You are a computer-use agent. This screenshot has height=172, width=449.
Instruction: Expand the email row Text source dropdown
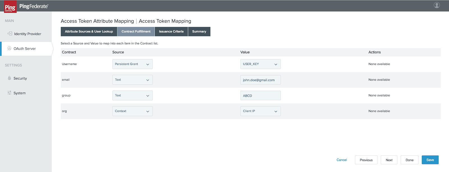tap(132, 80)
